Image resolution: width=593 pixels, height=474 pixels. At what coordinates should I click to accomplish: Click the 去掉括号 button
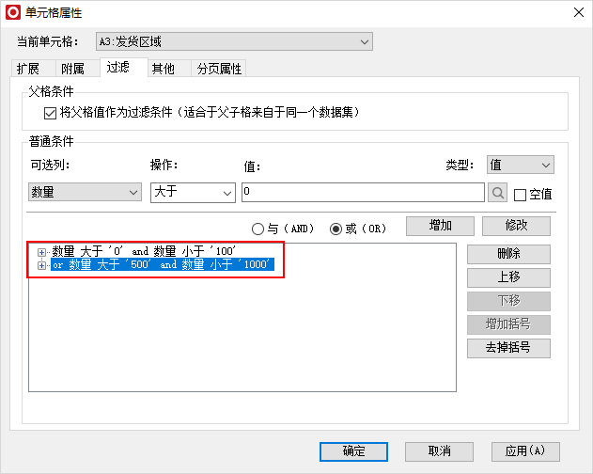pos(508,348)
